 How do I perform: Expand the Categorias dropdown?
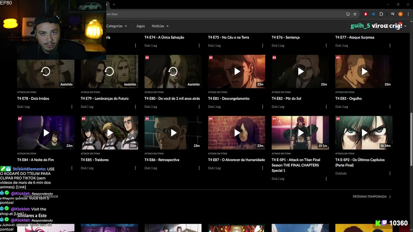[116, 26]
